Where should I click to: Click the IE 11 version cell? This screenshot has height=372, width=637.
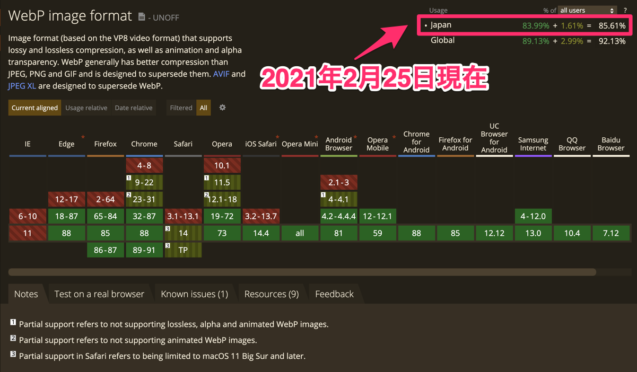pyautogui.click(x=28, y=233)
